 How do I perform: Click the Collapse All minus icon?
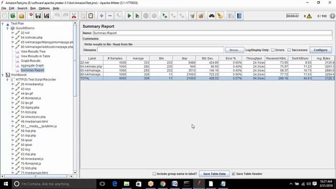[x=110, y=16]
